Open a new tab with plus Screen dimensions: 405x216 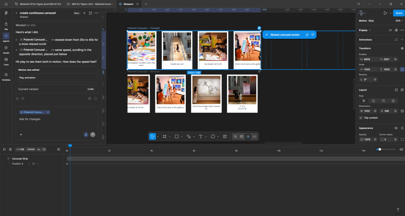[x=146, y=4]
